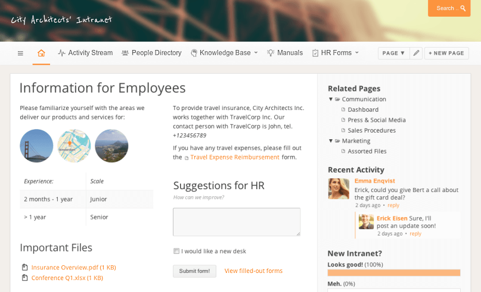Viewport: 481px width, 292px height.
Task: Open the Travel Expense Reimbursement link
Action: click(x=235, y=157)
